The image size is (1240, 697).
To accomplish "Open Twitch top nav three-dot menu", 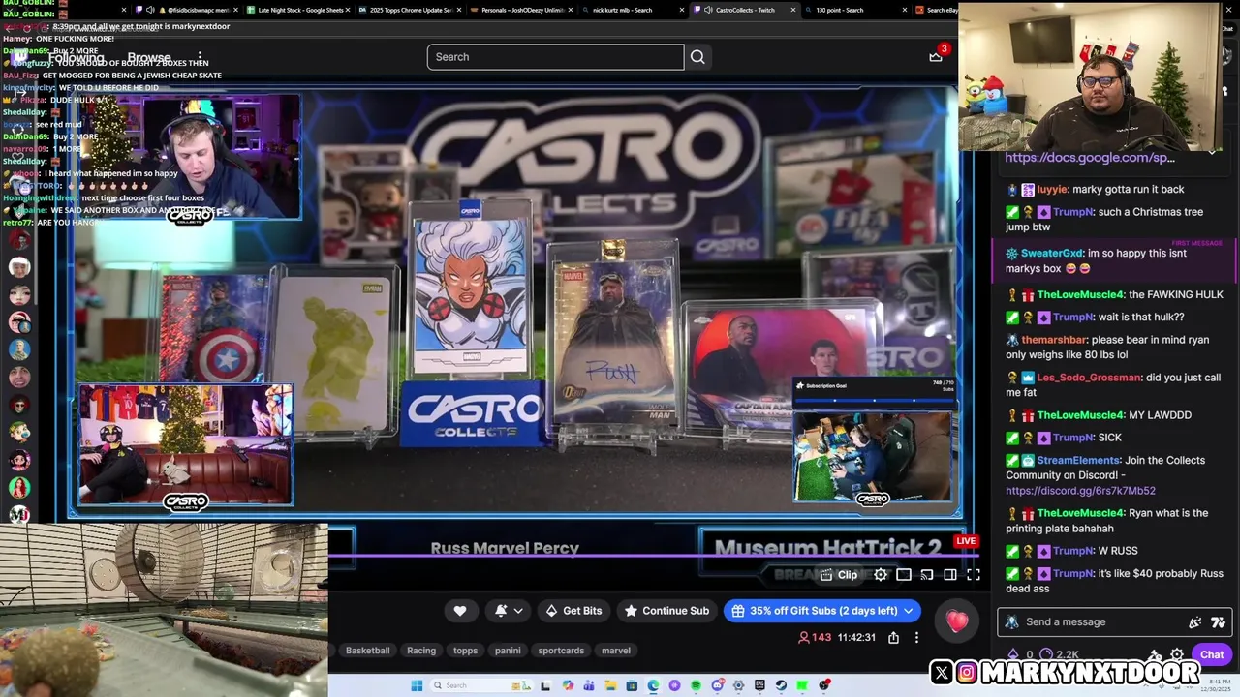I will pyautogui.click(x=200, y=58).
